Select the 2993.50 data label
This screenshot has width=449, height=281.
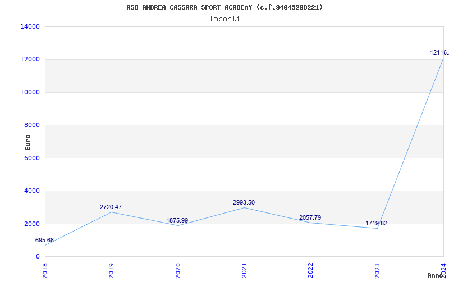click(244, 202)
